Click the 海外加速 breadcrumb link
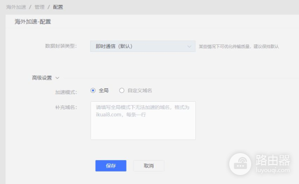The image size is (299, 184). point(16,7)
